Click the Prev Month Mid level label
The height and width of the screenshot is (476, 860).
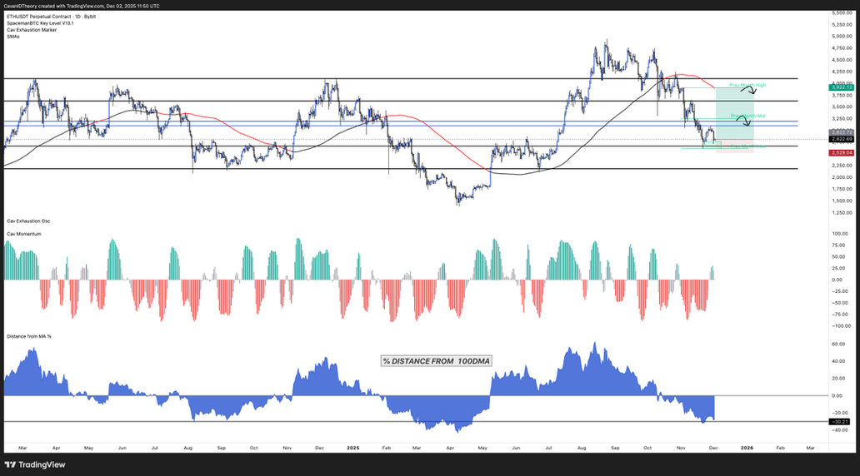[x=747, y=116]
